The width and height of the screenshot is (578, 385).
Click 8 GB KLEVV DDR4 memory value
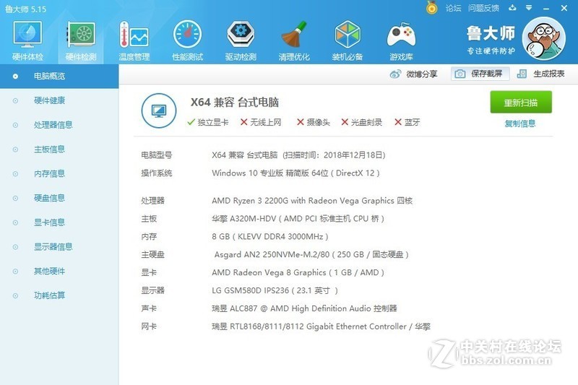(x=269, y=236)
